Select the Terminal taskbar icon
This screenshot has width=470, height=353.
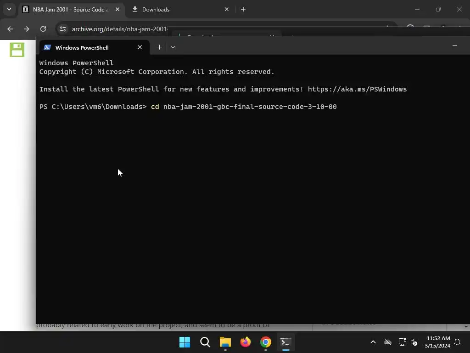pos(285,342)
